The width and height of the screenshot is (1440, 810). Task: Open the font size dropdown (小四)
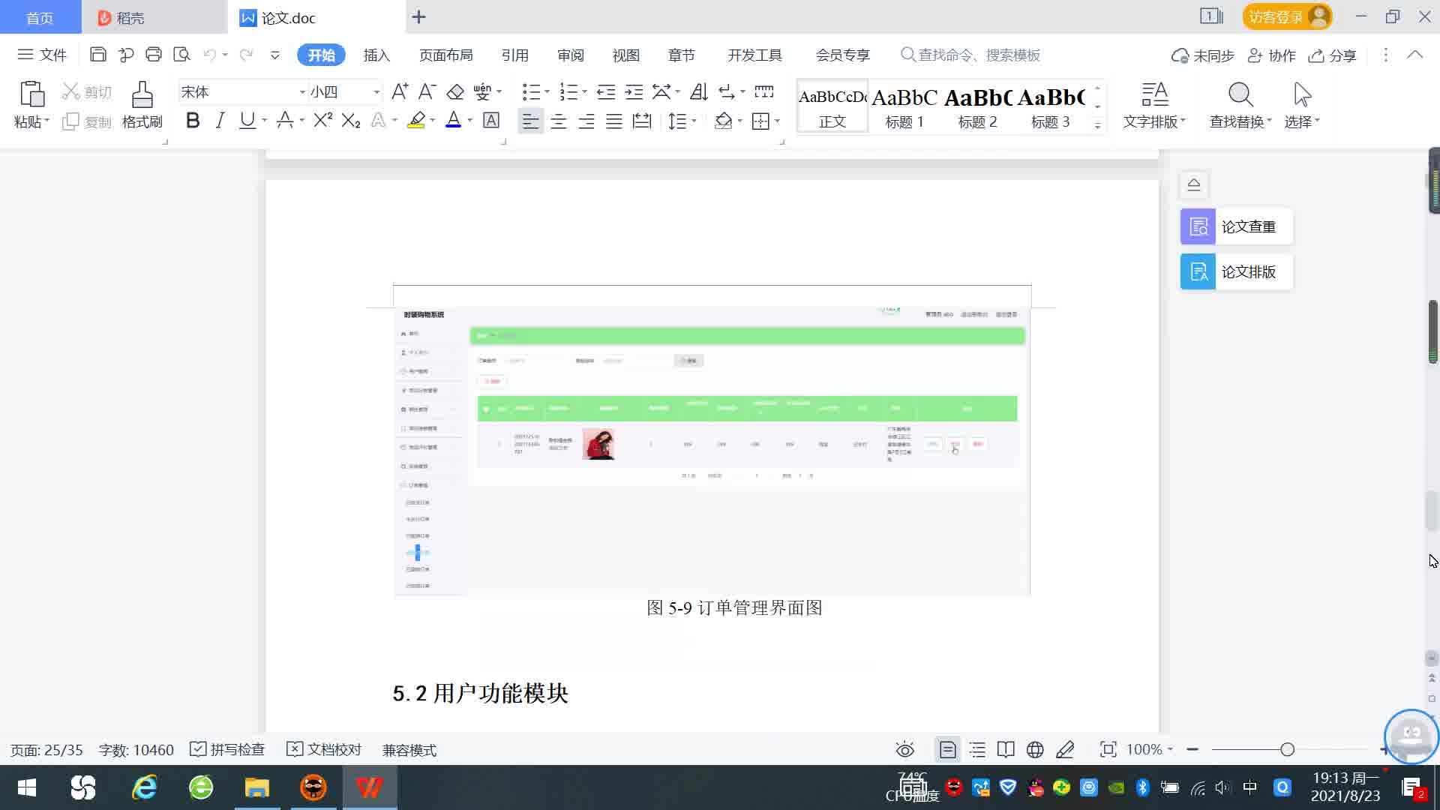pos(376,92)
